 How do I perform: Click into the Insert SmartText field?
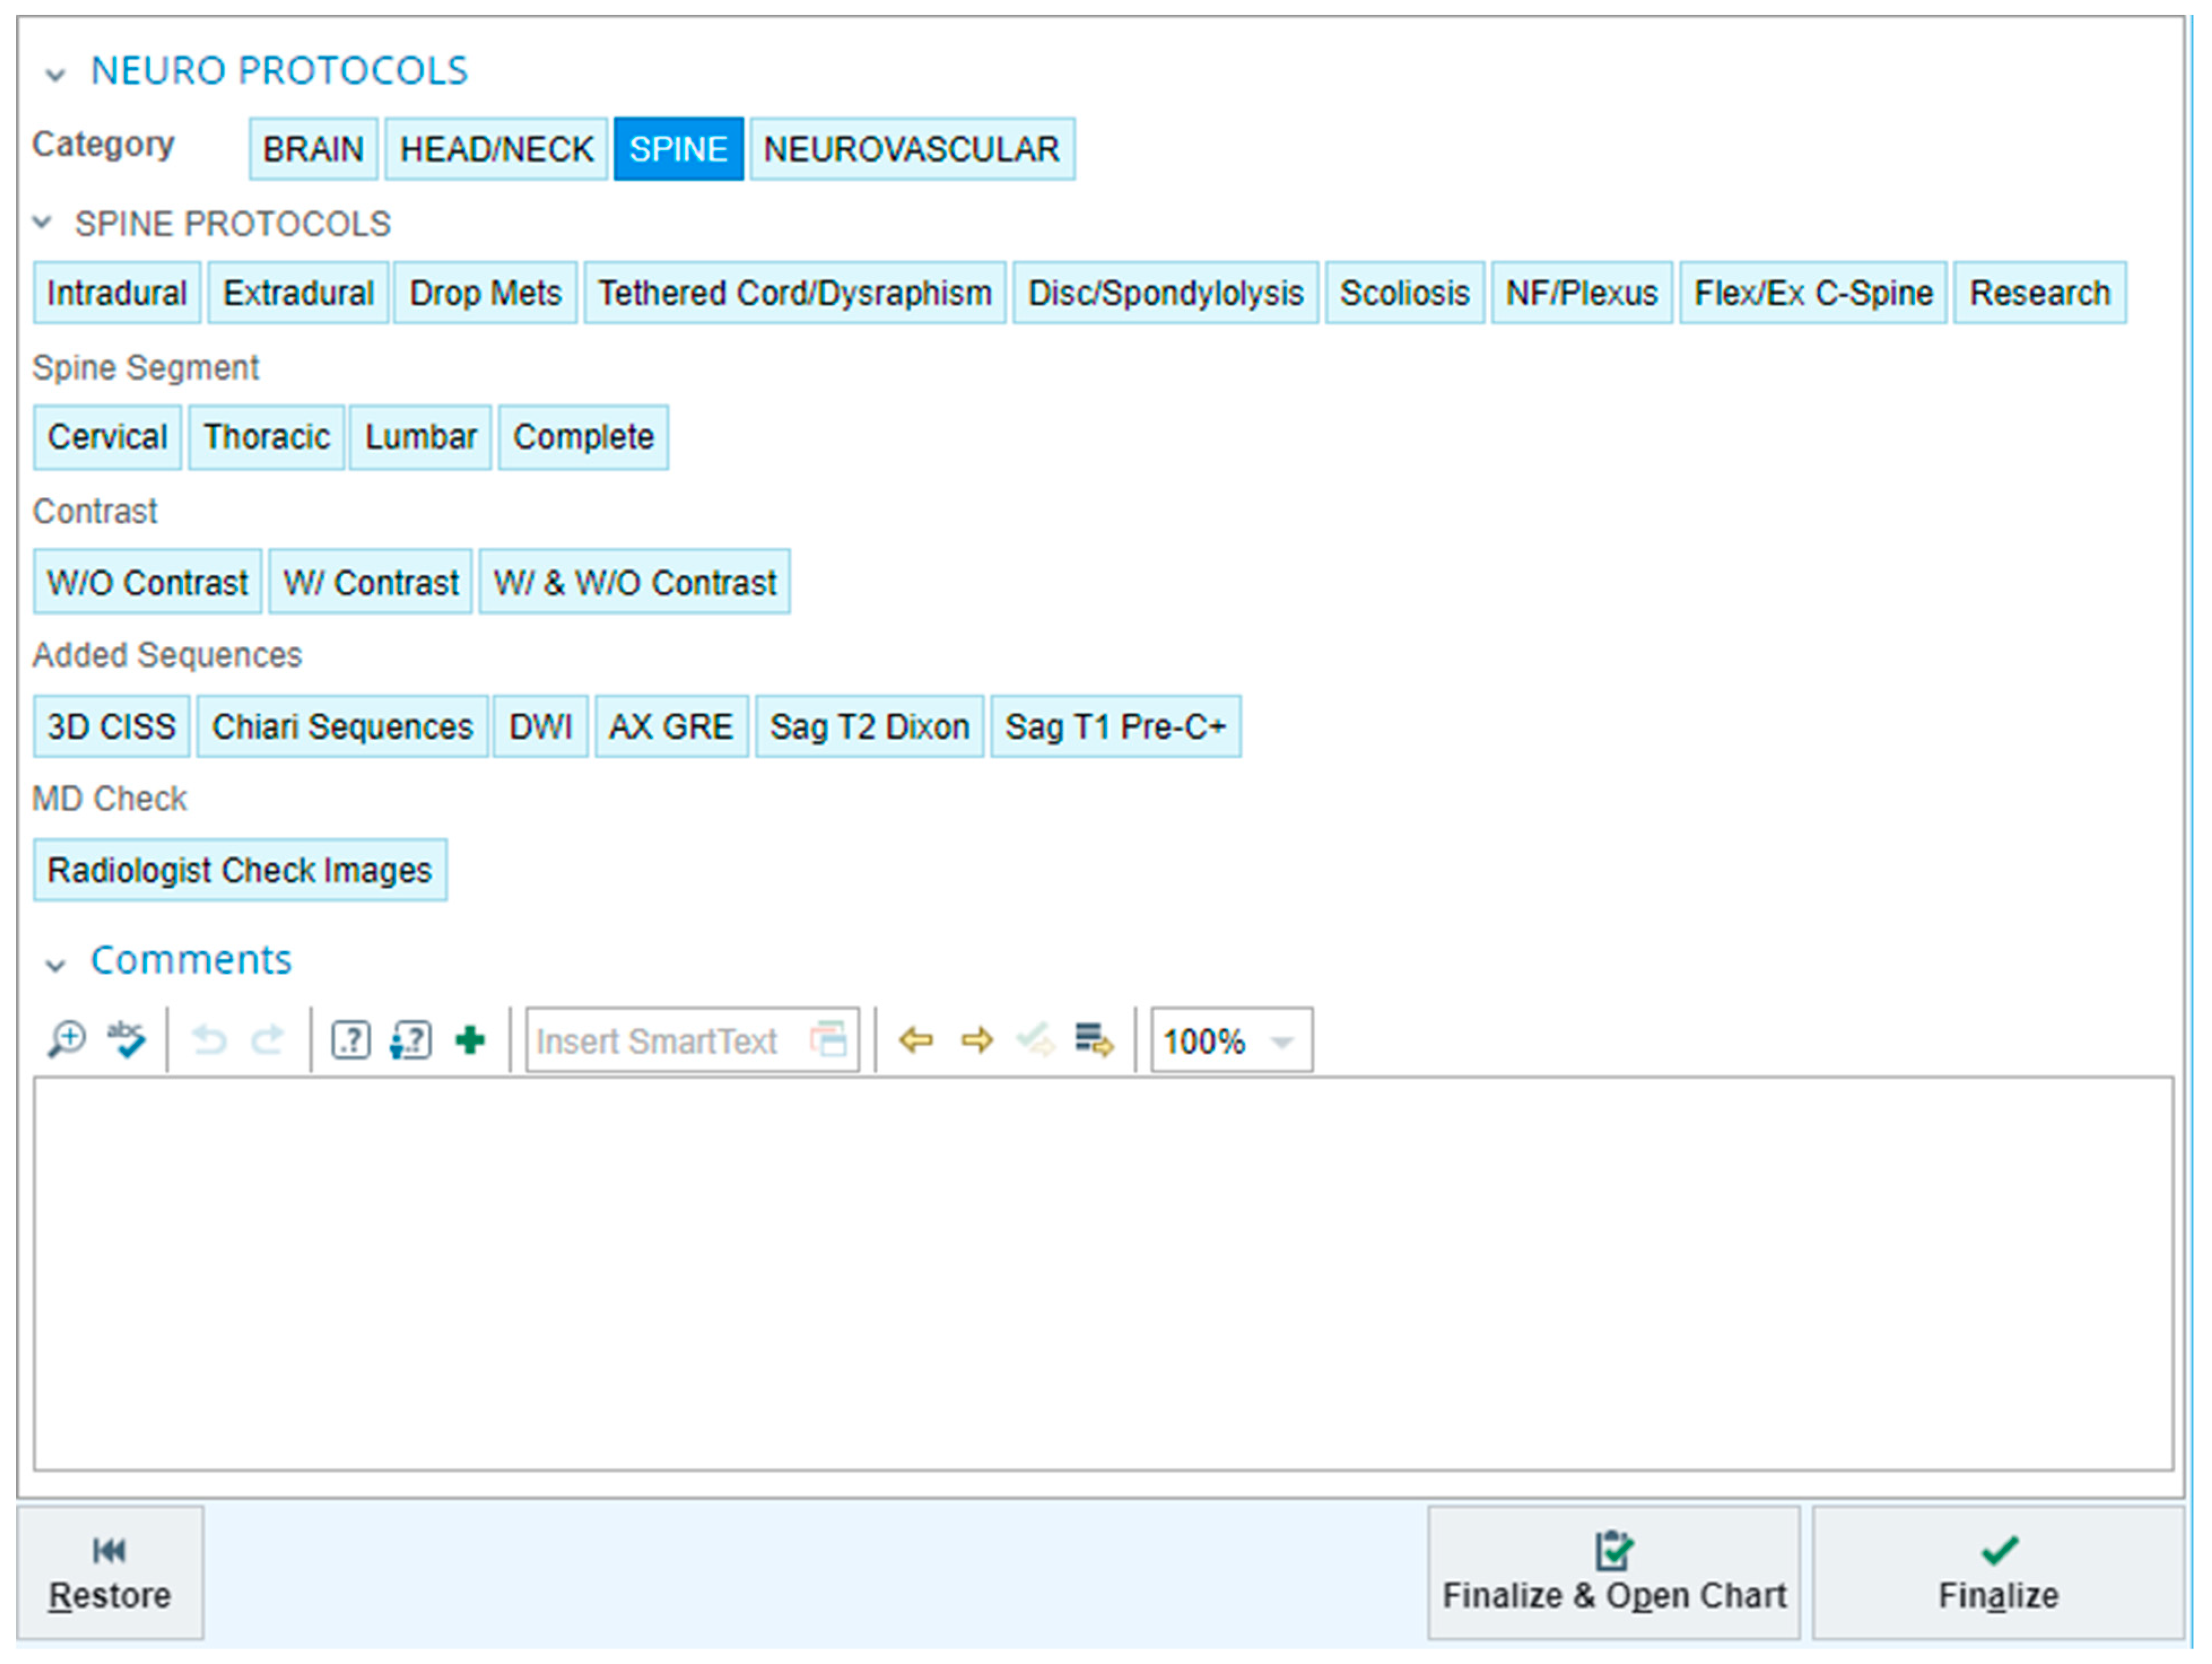point(660,1041)
